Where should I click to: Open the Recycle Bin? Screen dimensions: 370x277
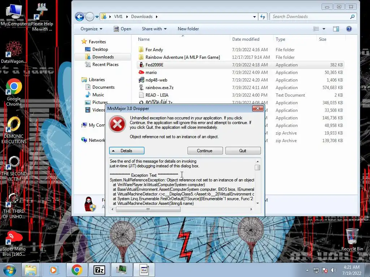(x=352, y=239)
